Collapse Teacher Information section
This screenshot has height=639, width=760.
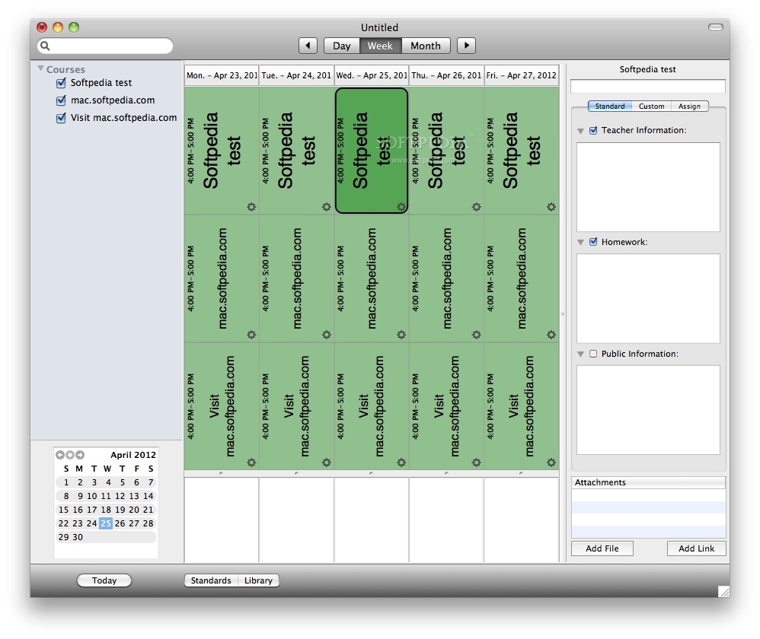pyautogui.click(x=581, y=131)
